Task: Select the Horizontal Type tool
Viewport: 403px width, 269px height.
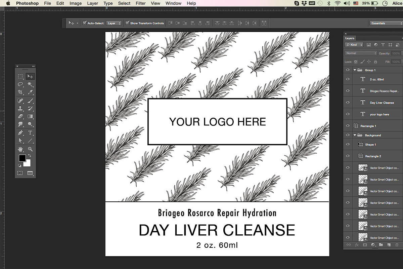Action: pos(30,133)
